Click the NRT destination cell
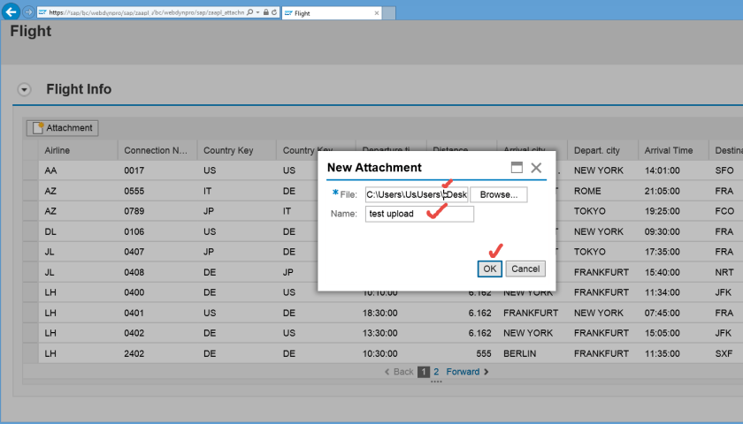The width and height of the screenshot is (743, 424). [x=726, y=272]
